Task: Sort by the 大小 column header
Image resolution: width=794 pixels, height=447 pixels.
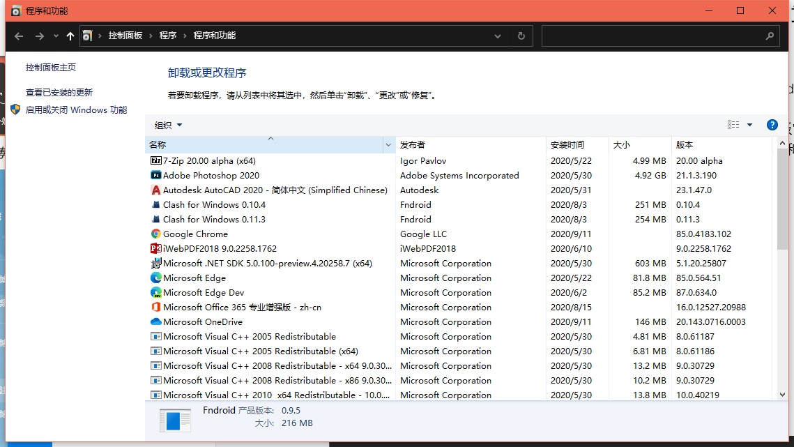Action: point(639,145)
